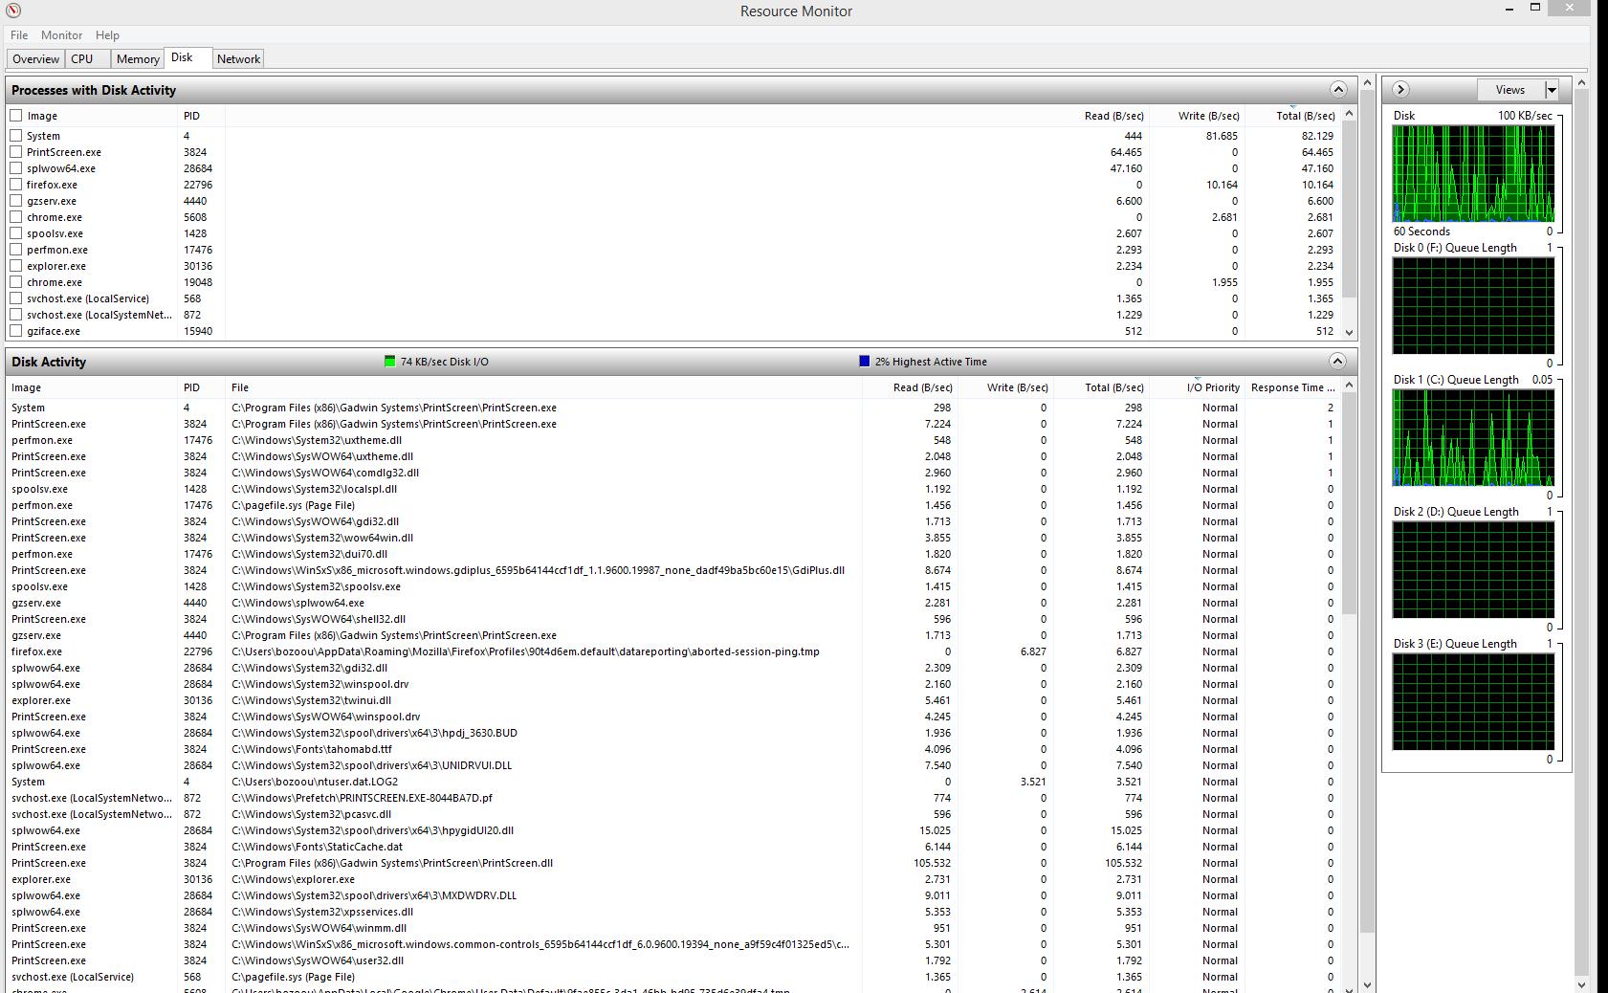This screenshot has height=993, width=1608.
Task: Collapse the graphs pane with the arrow button
Action: 1400,90
